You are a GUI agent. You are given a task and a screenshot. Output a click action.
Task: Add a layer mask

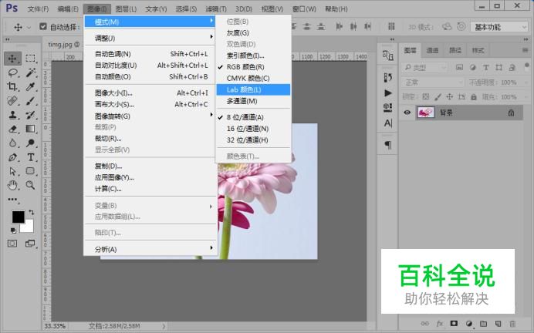[454, 324]
